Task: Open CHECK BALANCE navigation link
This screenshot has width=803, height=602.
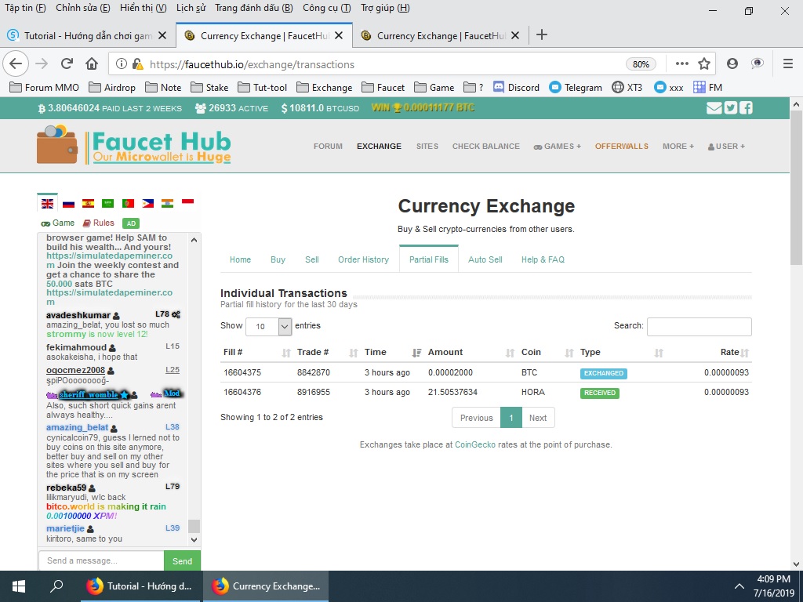Action: click(x=485, y=147)
